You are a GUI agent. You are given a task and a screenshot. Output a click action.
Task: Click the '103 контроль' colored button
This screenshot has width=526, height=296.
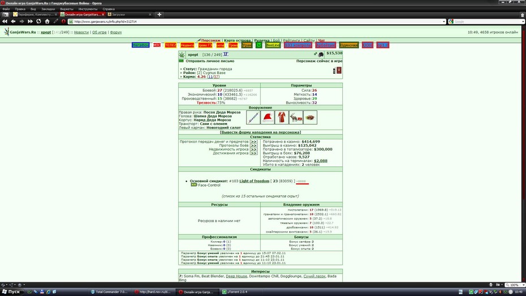coord(298,45)
